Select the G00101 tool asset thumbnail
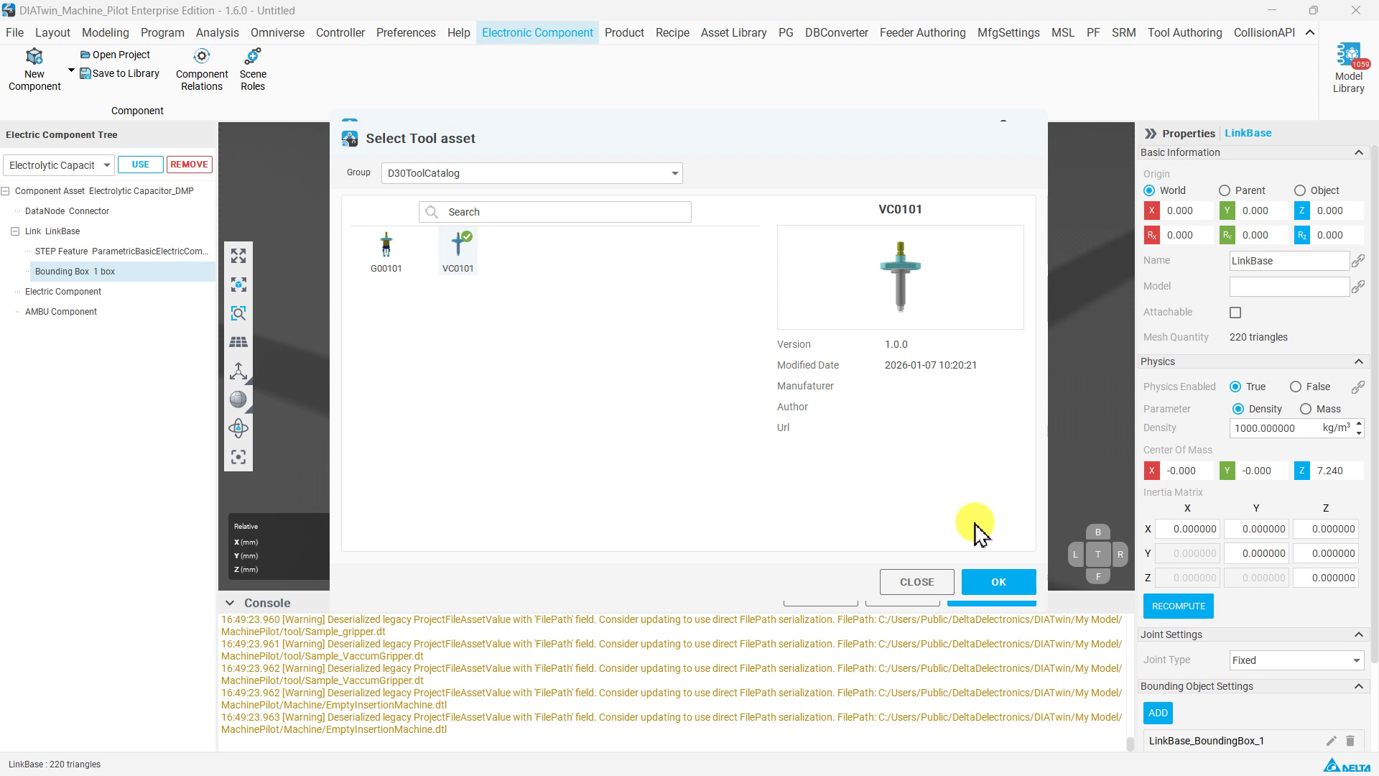 386,251
